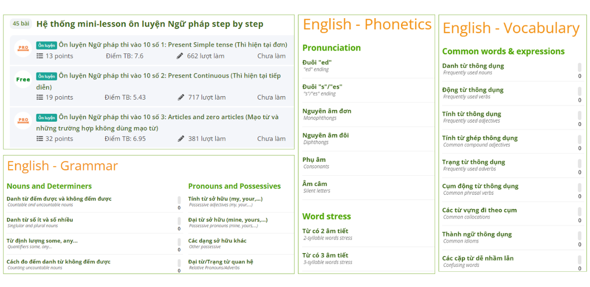The width and height of the screenshot is (590, 287).
Task: Click the PRO badge on Present Simple lesson
Action: tap(22, 45)
